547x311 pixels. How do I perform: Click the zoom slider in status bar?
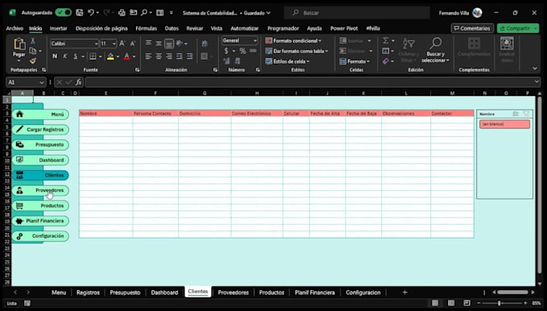coord(502,303)
